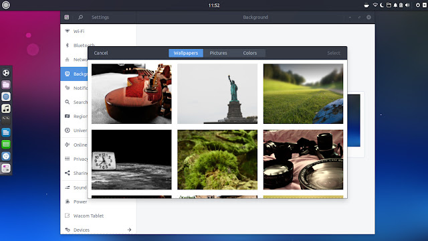Click the battery indicator in system tray
428x241 pixels.
click(x=401, y=5)
